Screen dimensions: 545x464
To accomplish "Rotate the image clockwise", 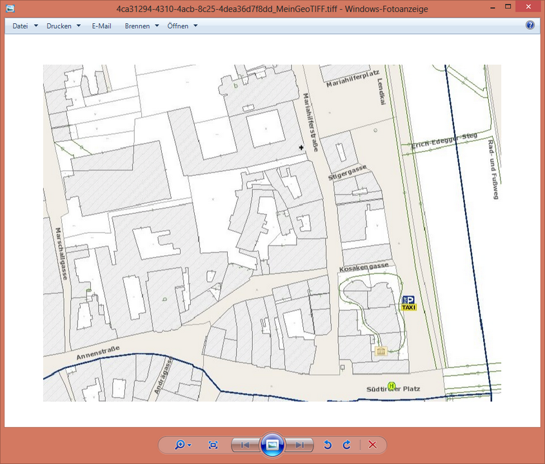I will click(347, 445).
